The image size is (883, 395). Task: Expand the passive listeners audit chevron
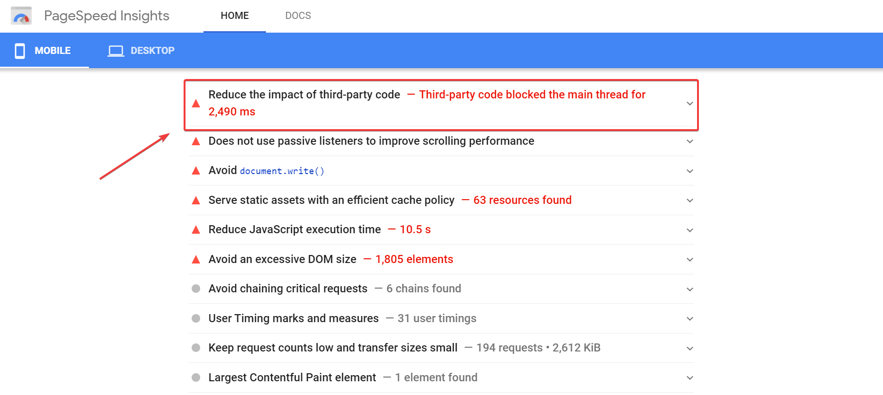tap(689, 141)
